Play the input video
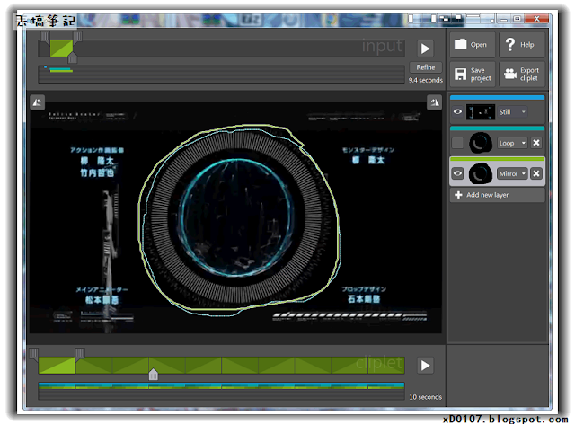 [x=425, y=49]
